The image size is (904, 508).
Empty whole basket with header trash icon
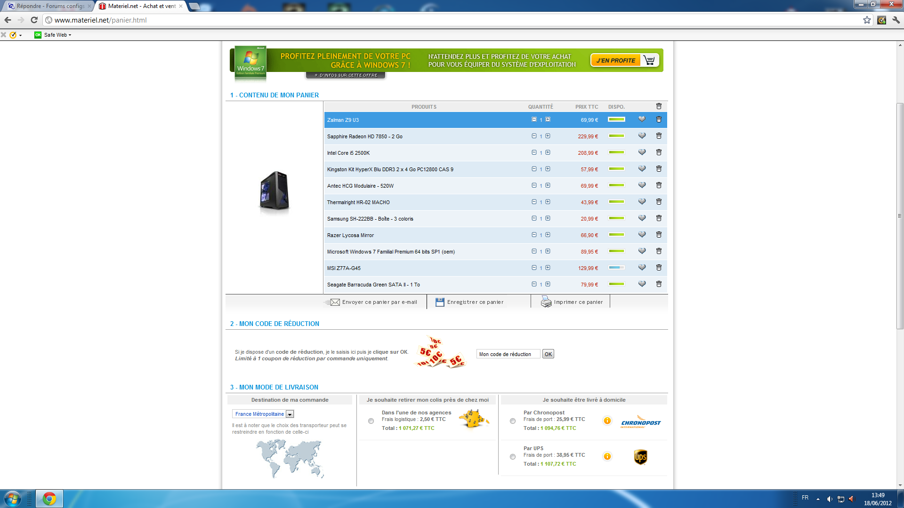[x=659, y=106]
